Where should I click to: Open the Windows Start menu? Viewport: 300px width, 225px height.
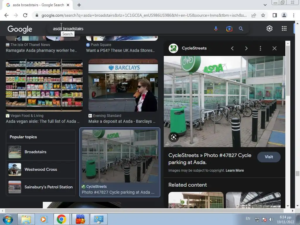pyautogui.click(x=8, y=219)
